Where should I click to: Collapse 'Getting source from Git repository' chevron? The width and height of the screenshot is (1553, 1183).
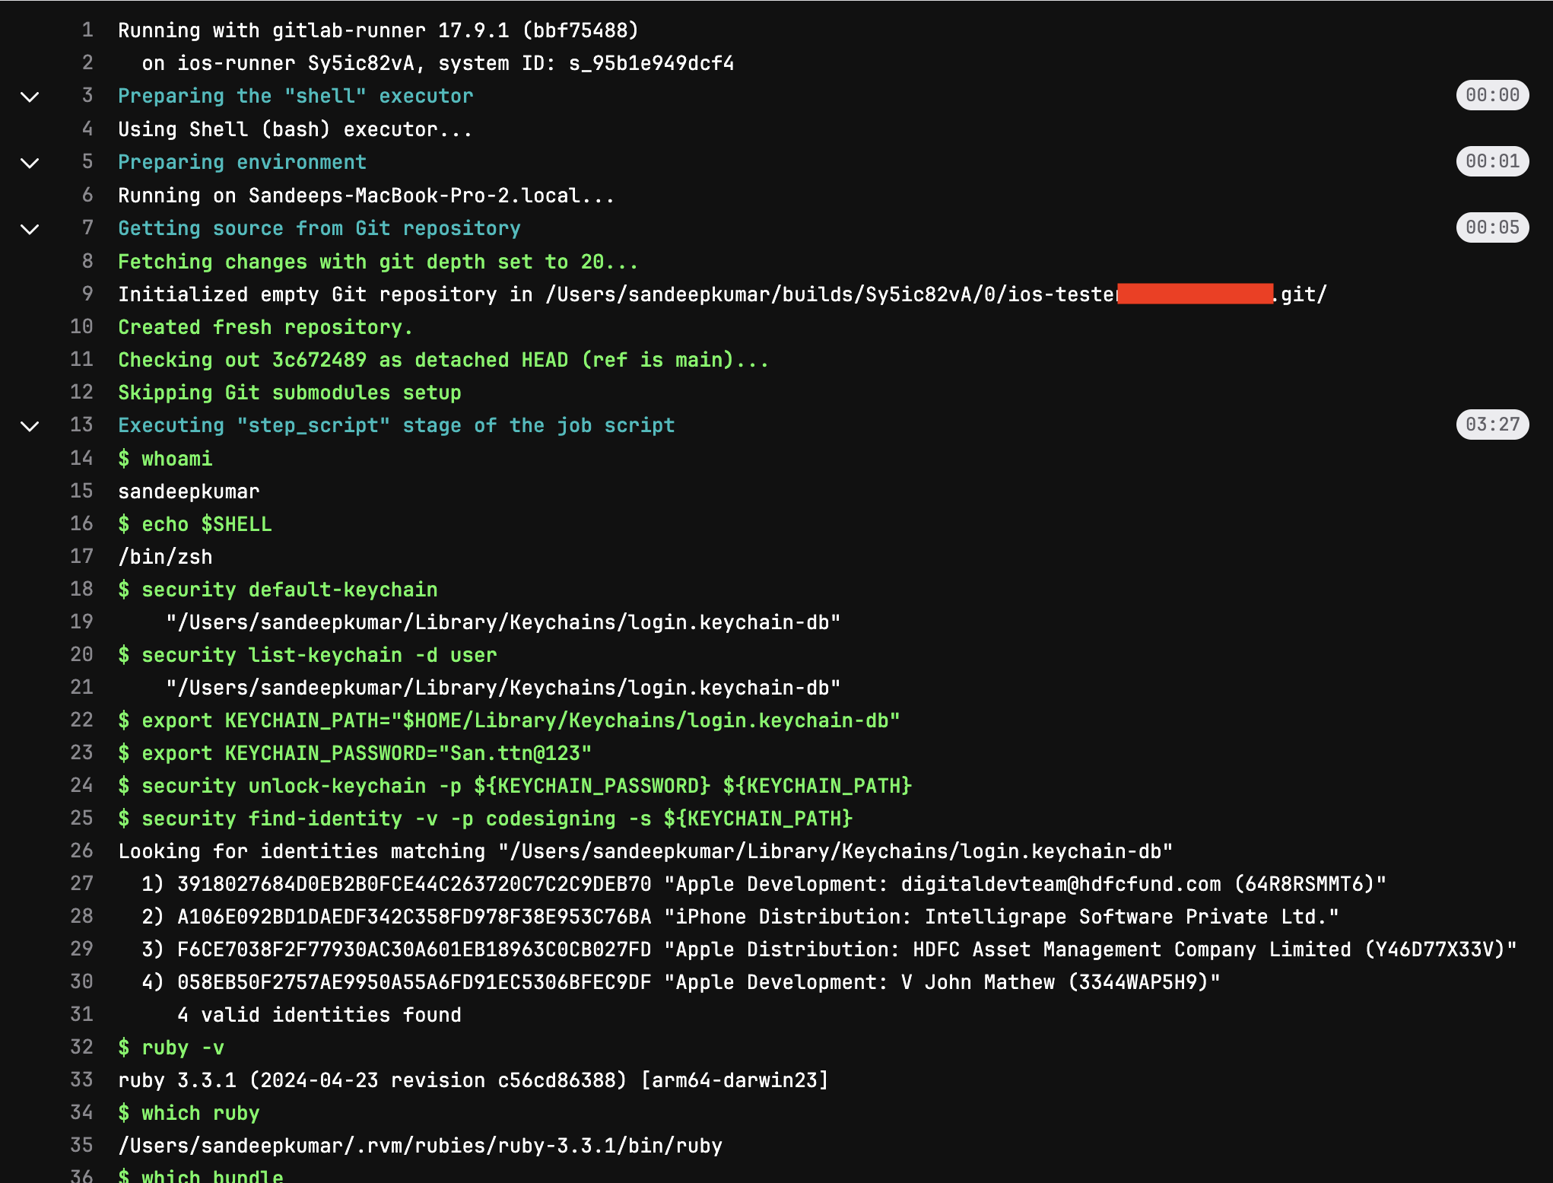coord(30,229)
